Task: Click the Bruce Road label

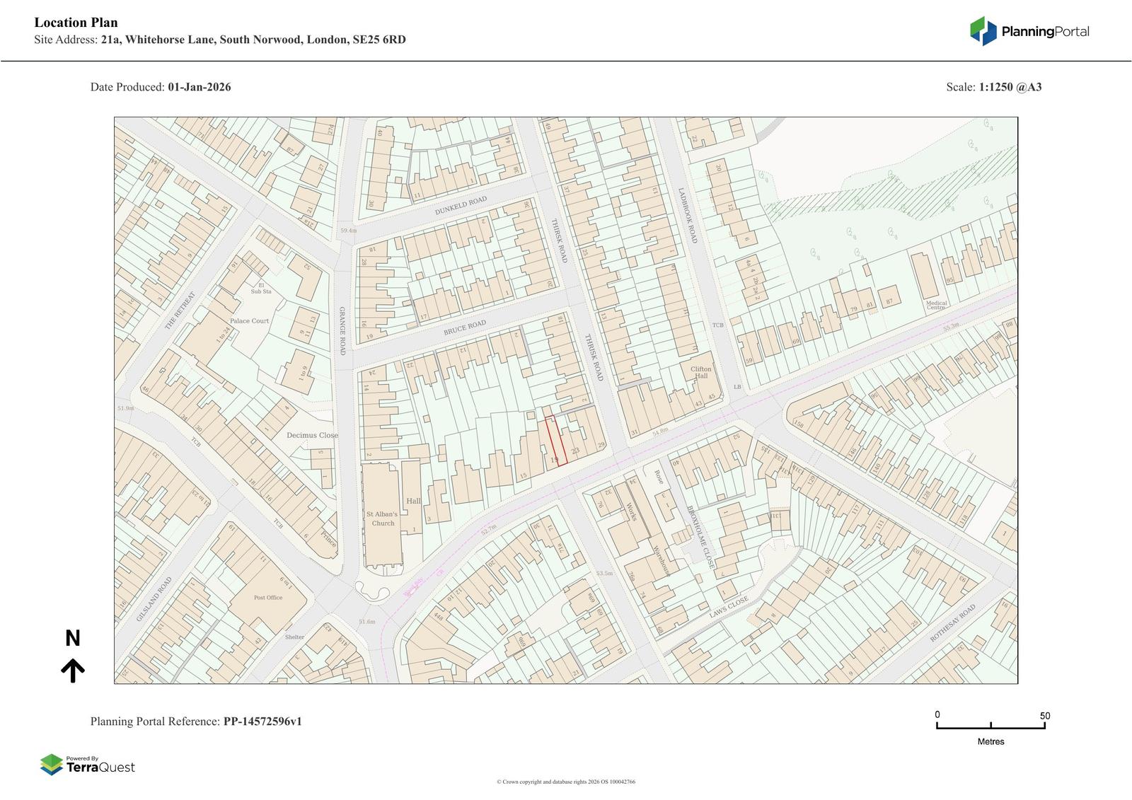Action: [x=465, y=328]
